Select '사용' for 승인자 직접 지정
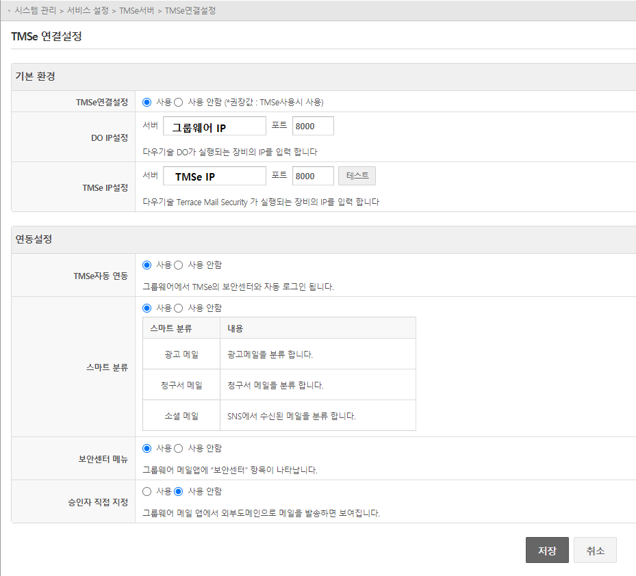636x576 pixels. (147, 491)
